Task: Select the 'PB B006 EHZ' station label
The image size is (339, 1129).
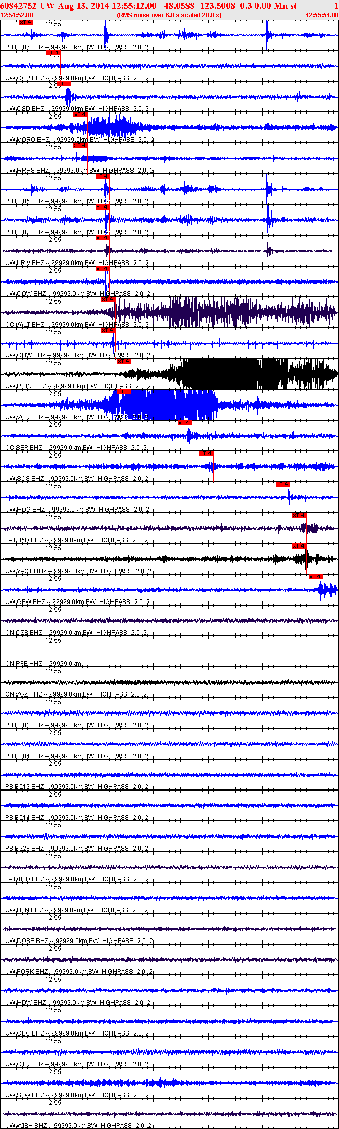Action: point(25,47)
